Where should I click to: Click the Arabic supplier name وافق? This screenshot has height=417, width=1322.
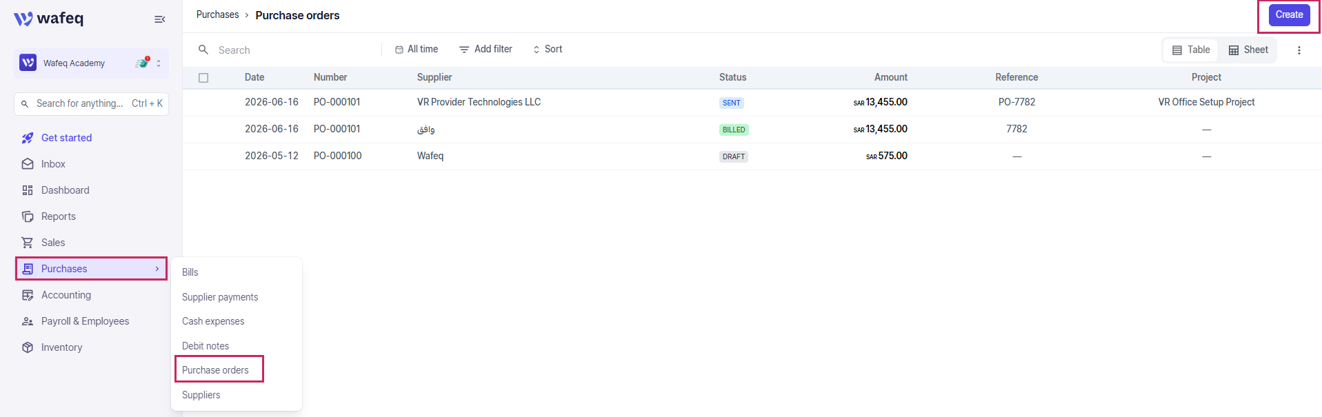click(x=426, y=129)
